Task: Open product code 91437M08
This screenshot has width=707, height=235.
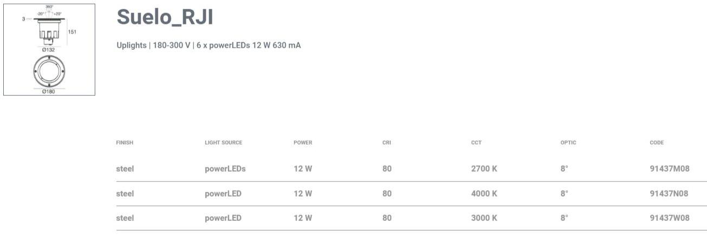Action: pos(669,169)
